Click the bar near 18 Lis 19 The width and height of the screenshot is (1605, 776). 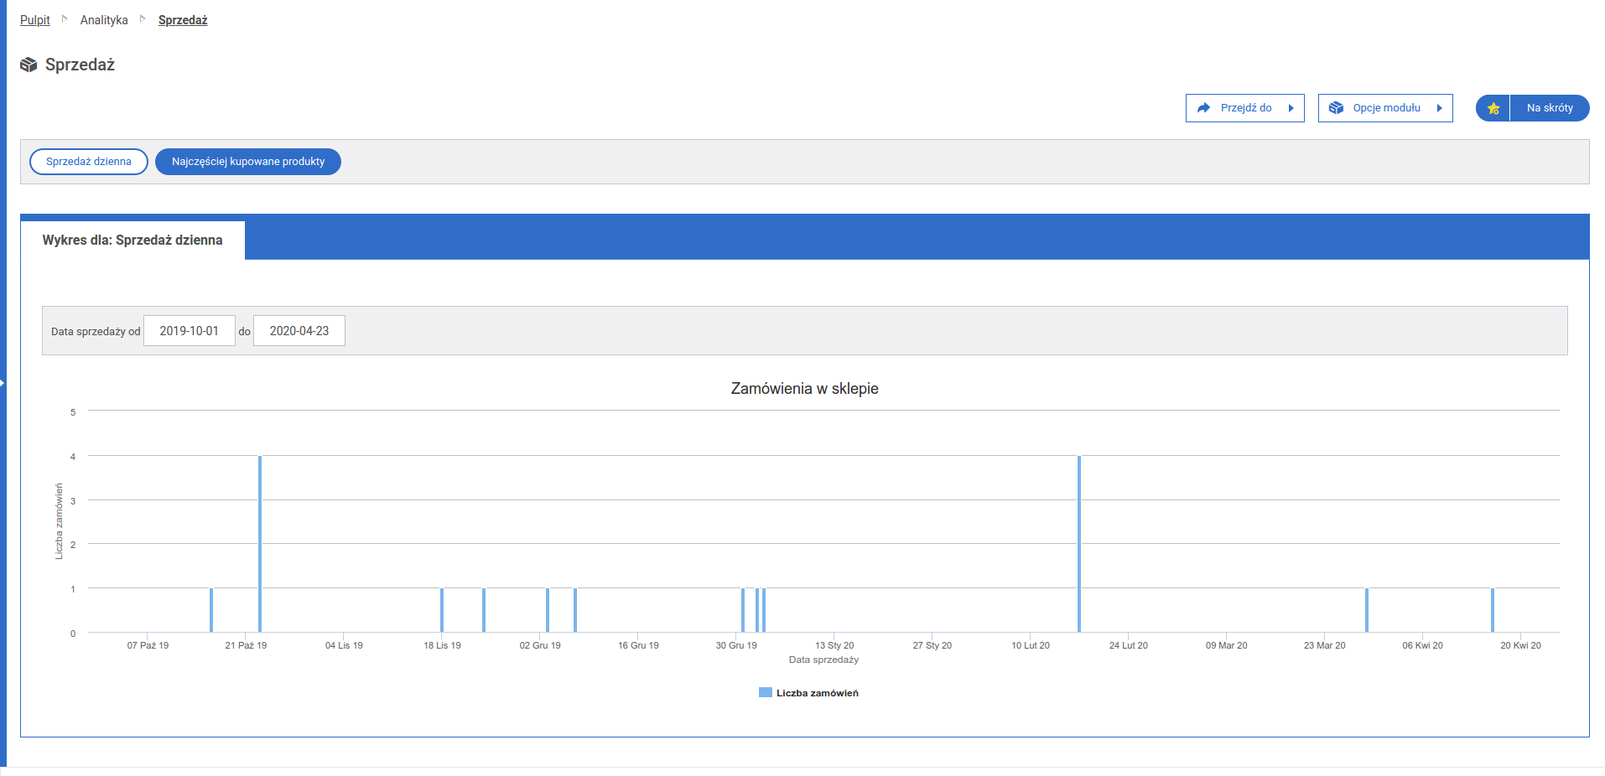click(x=442, y=610)
